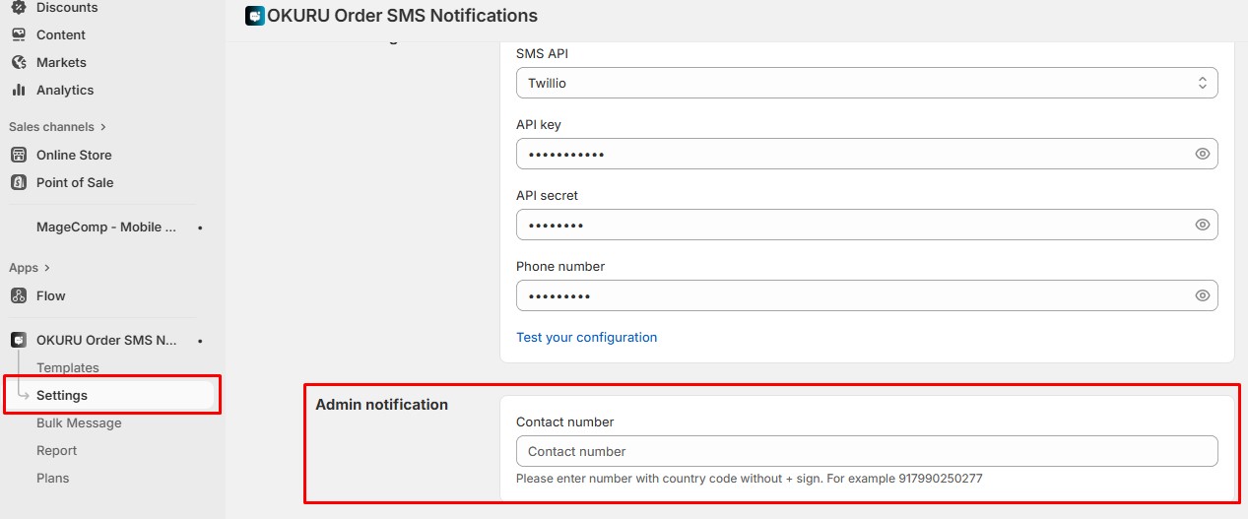Expand the Apps section chevron
The width and height of the screenshot is (1248, 519).
[46, 268]
